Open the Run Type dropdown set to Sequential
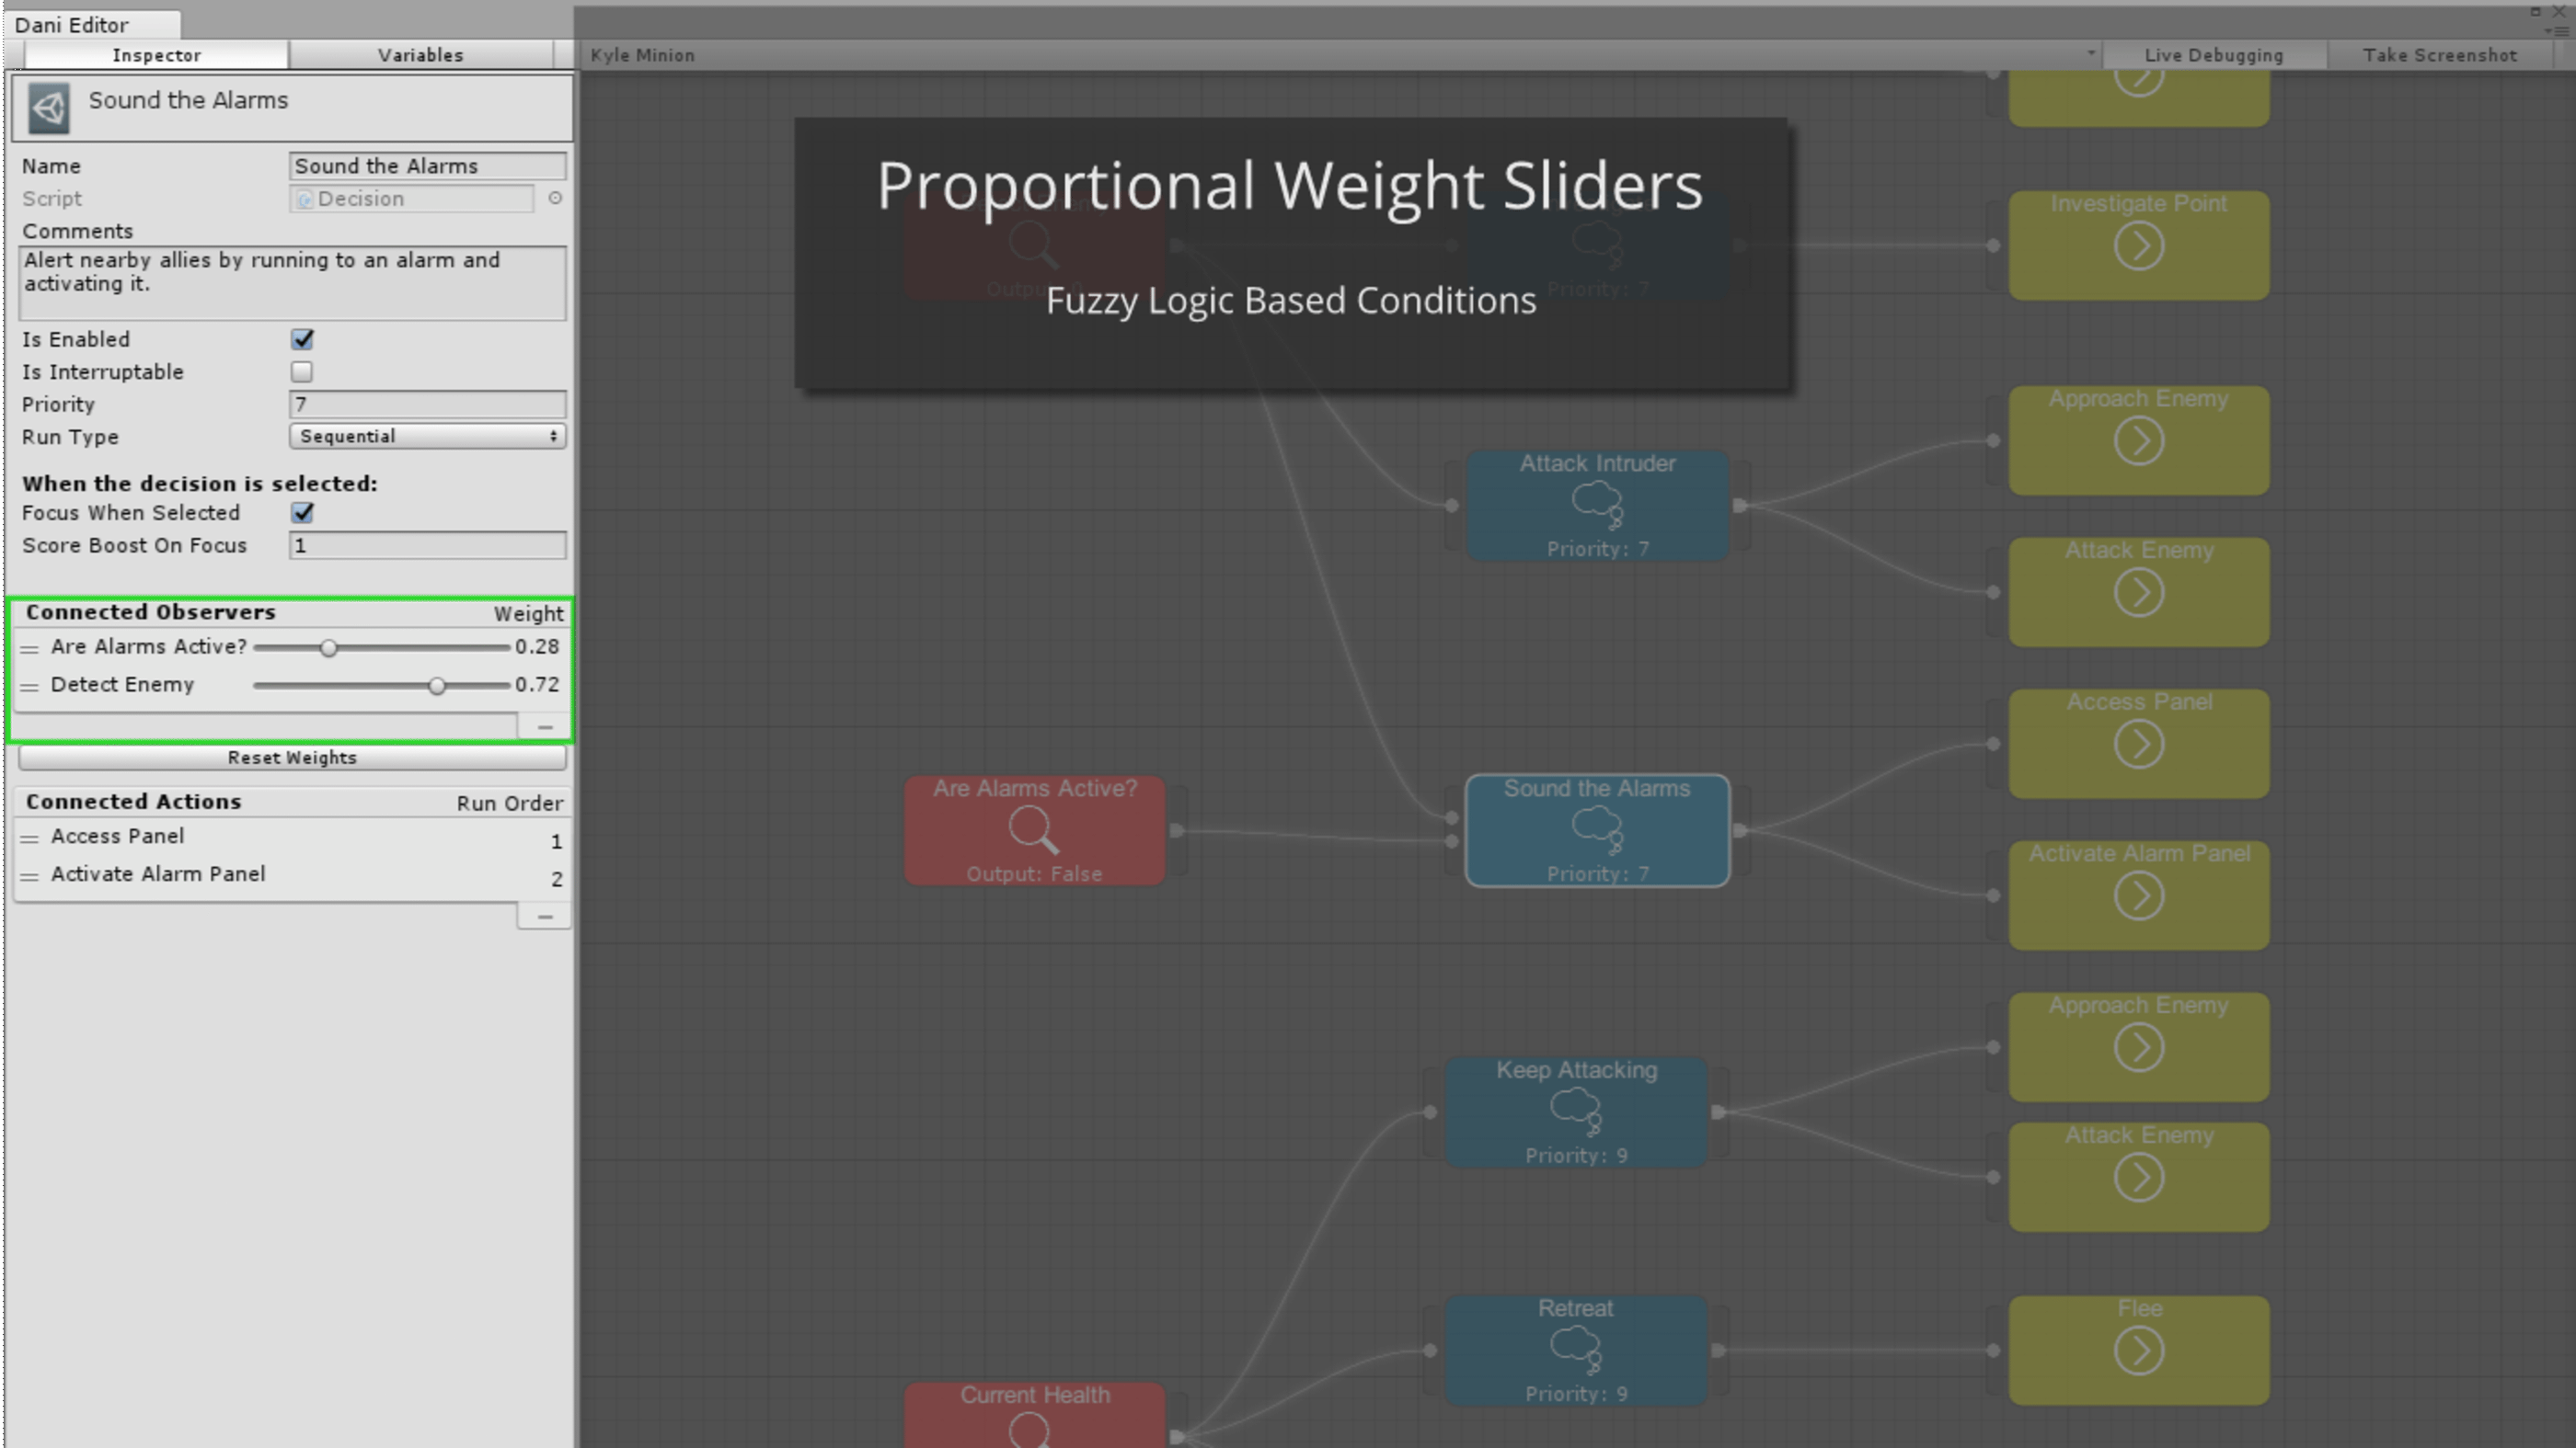Screen dimensions: 2576x1448 point(428,437)
